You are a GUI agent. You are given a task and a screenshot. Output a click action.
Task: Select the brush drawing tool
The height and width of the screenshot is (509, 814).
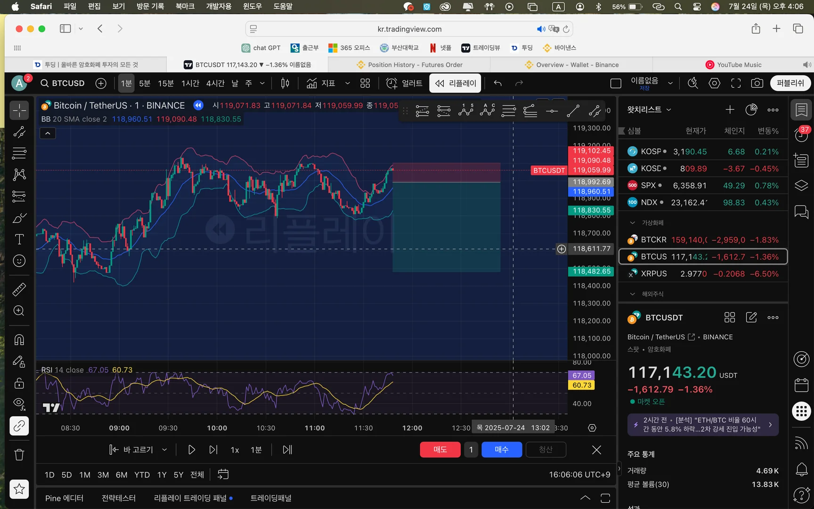pos(19,218)
